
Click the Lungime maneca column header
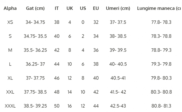(x=159, y=8)
